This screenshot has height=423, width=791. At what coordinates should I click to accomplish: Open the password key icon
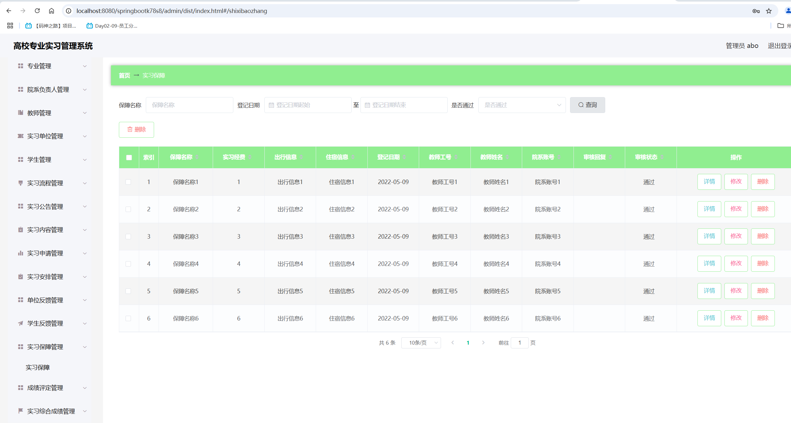pyautogui.click(x=756, y=11)
